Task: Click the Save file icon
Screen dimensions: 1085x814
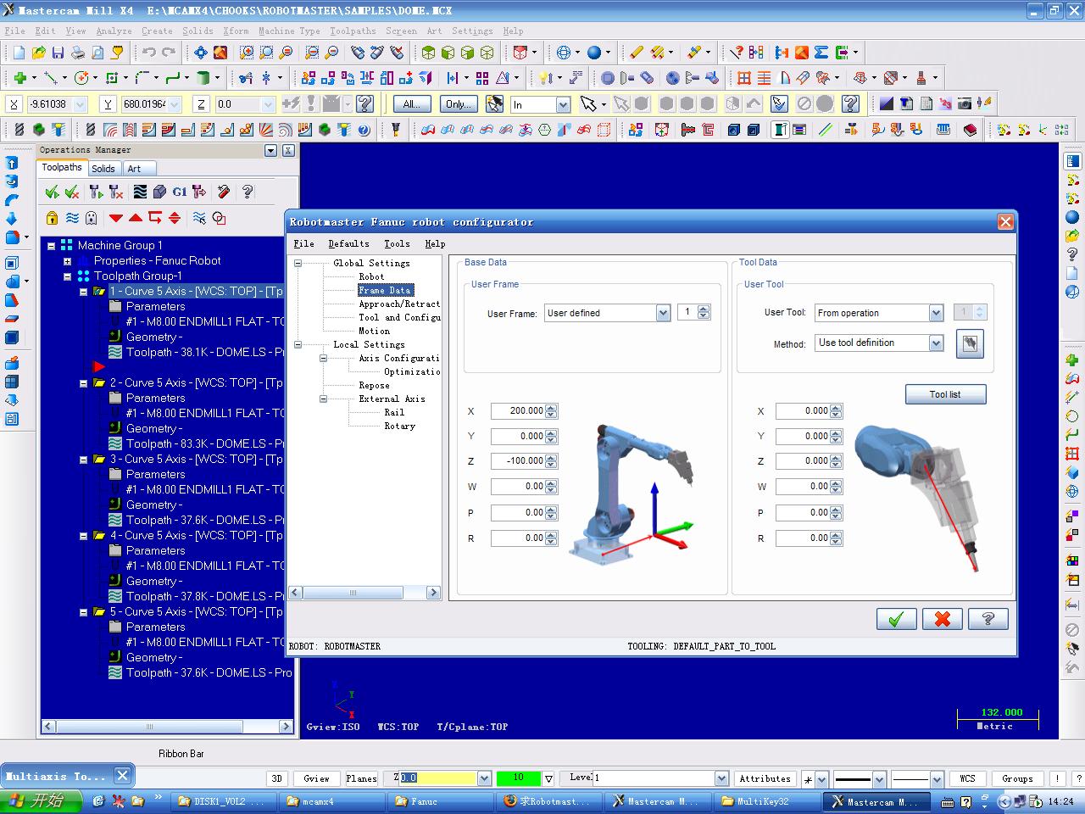Action: click(58, 53)
